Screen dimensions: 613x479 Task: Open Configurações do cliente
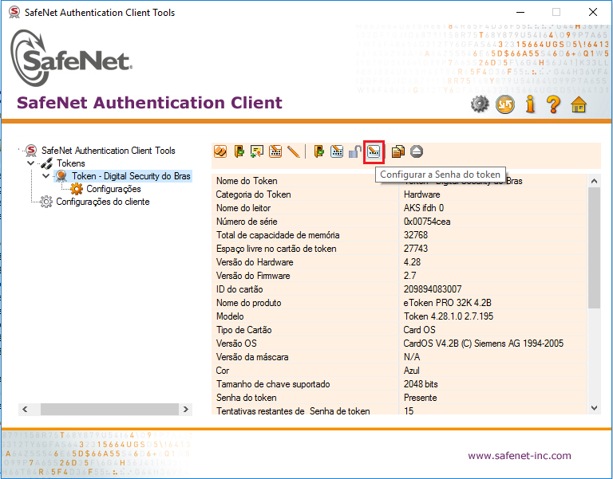[x=103, y=202]
